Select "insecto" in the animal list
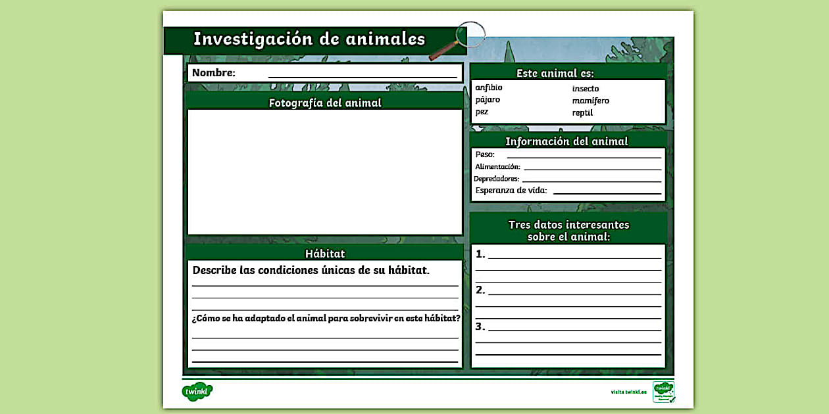 (x=585, y=88)
